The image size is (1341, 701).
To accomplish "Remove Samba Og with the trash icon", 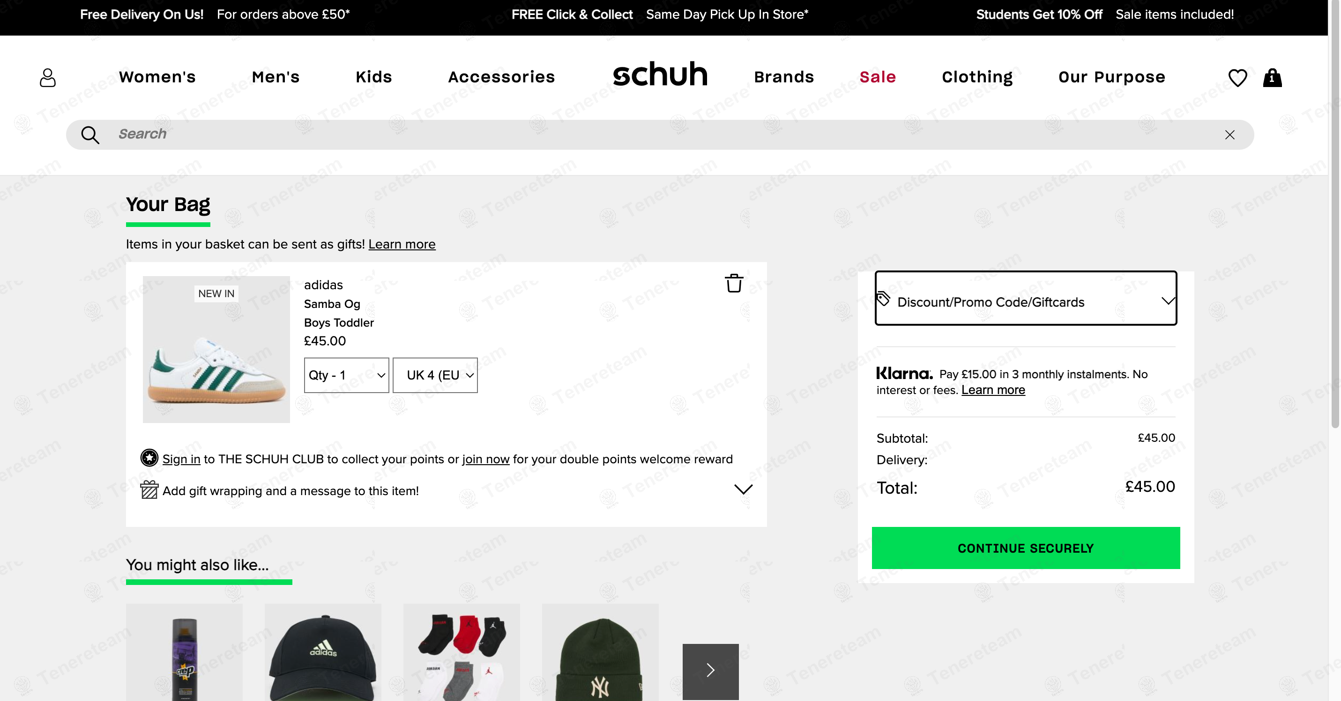I will tap(734, 284).
